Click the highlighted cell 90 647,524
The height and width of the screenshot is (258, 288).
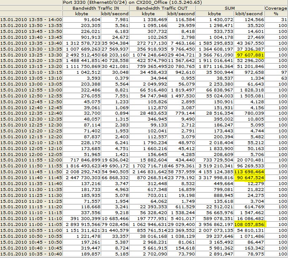[x=250, y=177]
